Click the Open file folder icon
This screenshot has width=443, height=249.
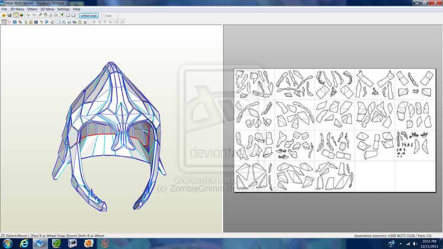click(4, 15)
